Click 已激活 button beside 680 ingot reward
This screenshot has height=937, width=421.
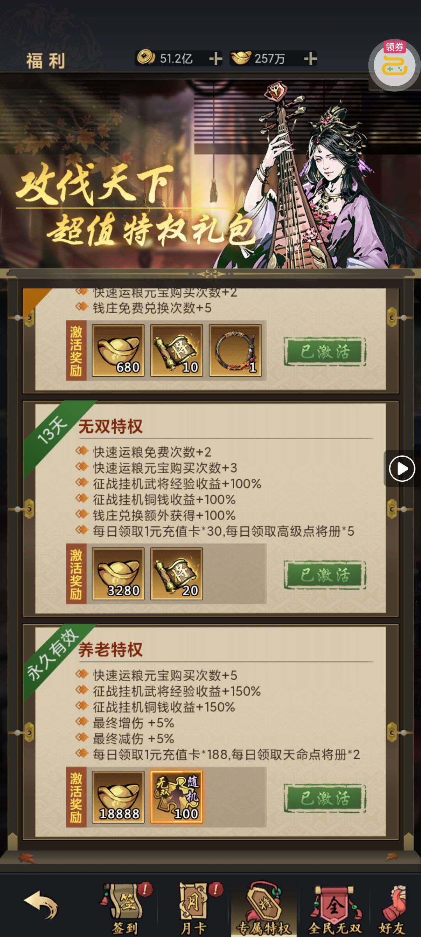pos(325,351)
